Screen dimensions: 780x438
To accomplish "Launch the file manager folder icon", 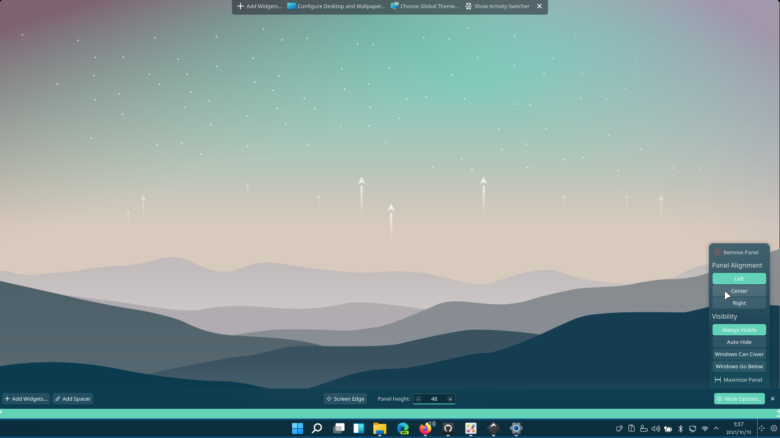I will [x=380, y=428].
